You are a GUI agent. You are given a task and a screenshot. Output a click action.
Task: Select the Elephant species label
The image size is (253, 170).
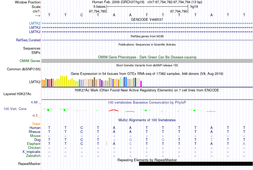(x=34, y=144)
